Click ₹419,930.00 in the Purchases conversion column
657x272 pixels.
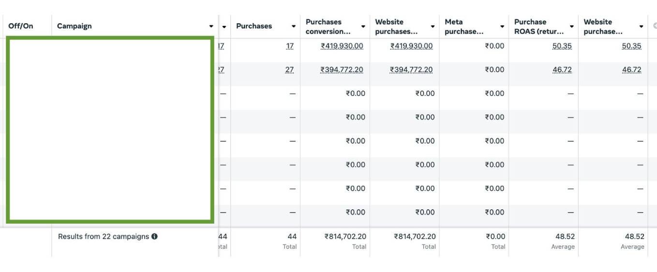click(x=342, y=46)
